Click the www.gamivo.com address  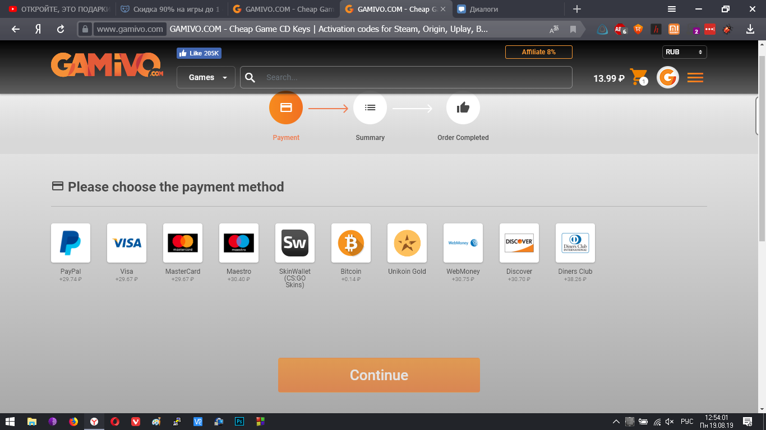130,29
